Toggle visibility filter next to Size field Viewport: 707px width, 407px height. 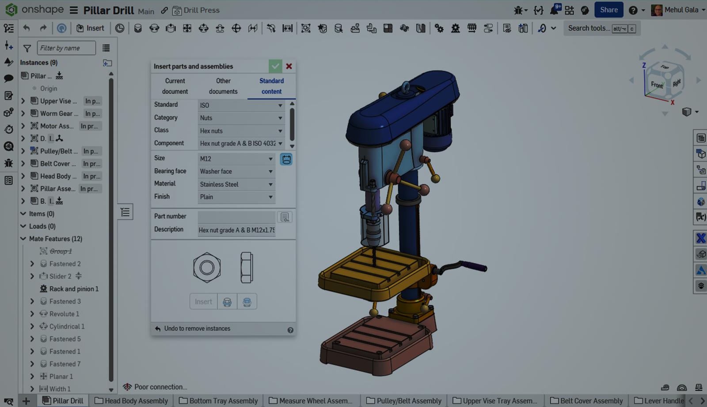click(x=286, y=159)
